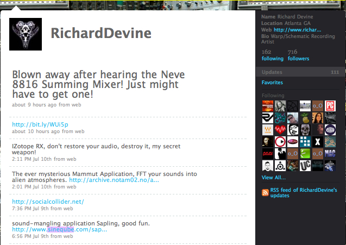
Task: Click the red oval logo avatar
Action: [293, 142]
